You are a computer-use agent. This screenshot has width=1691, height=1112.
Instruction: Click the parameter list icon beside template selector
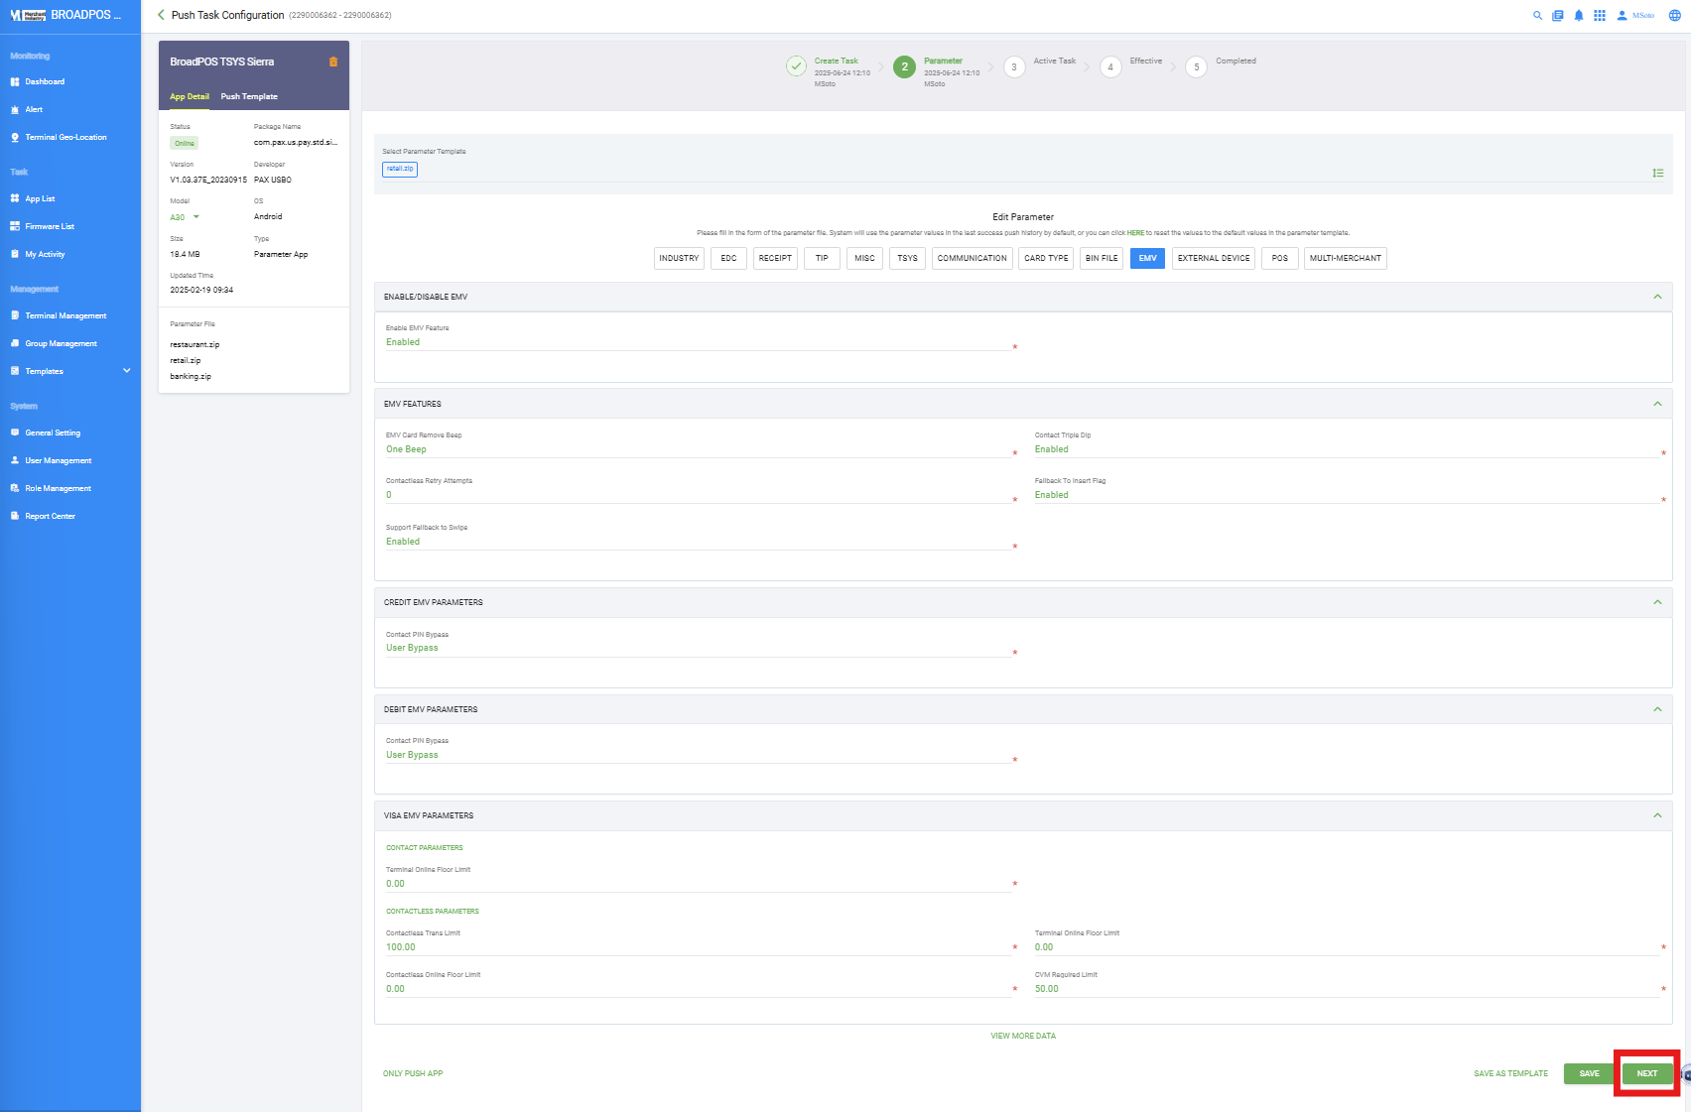1657,173
